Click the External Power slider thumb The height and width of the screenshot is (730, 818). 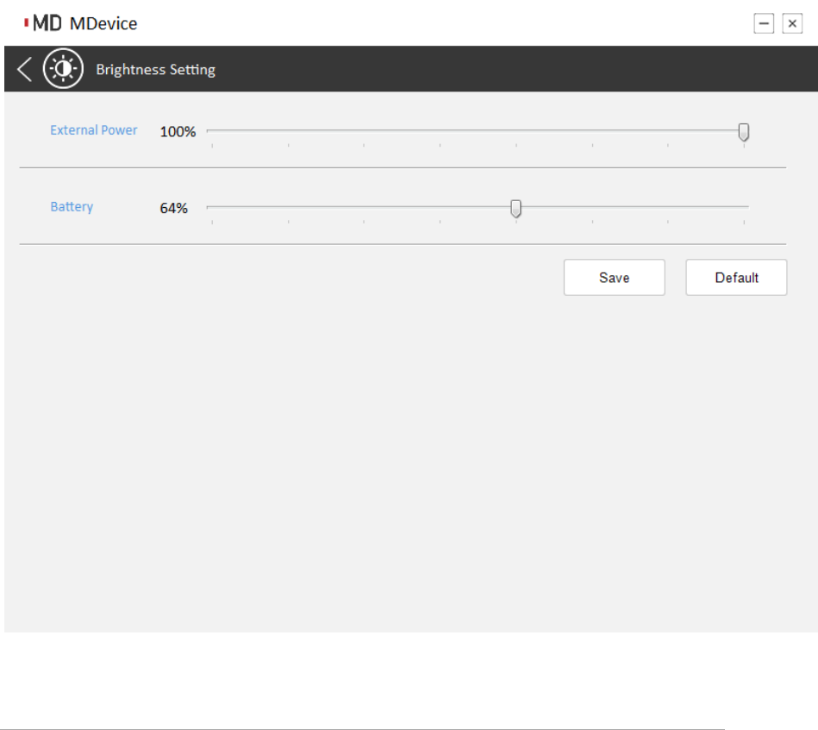coord(743,132)
